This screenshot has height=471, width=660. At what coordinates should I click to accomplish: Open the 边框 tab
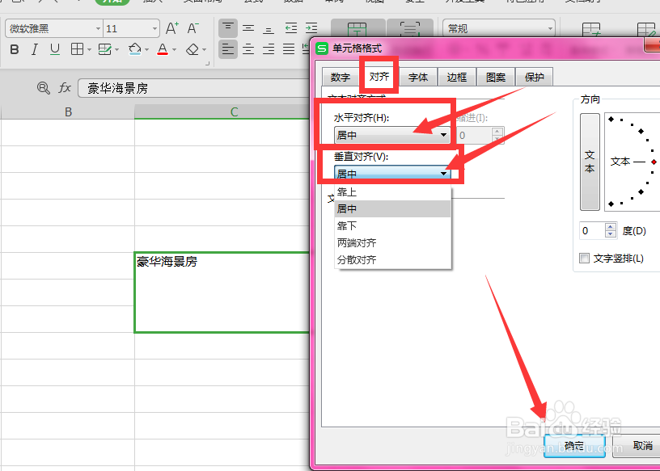point(456,77)
